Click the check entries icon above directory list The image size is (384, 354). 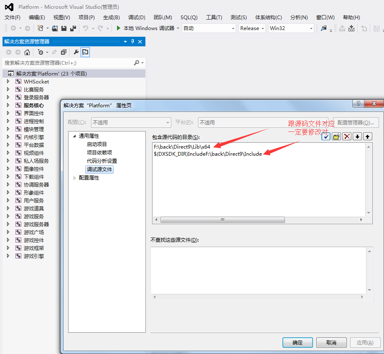(326, 137)
